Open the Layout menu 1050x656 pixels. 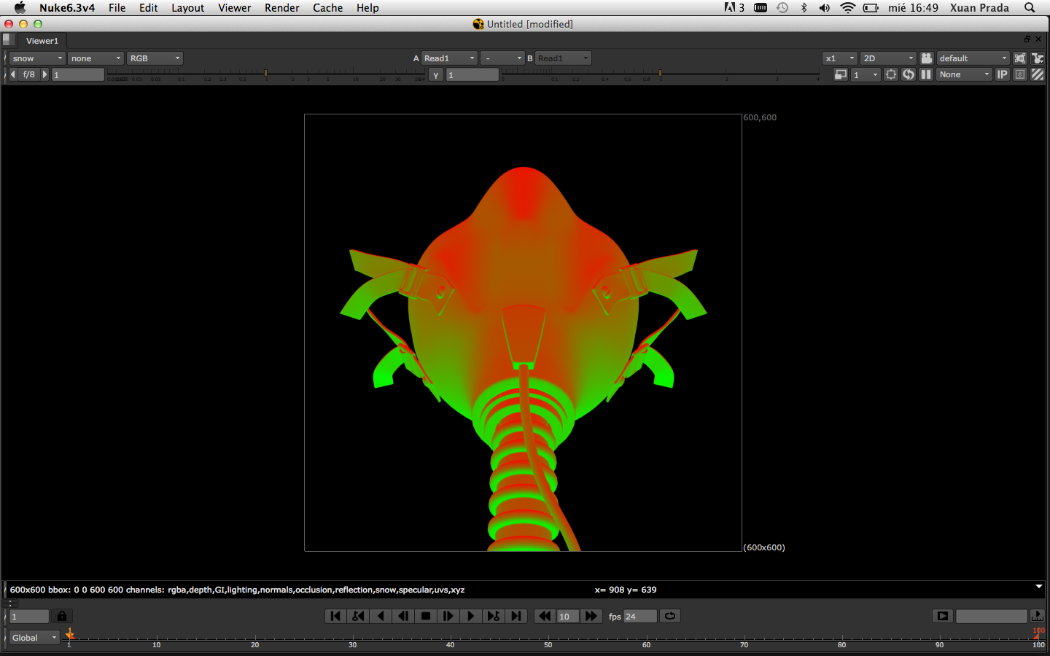187,7
